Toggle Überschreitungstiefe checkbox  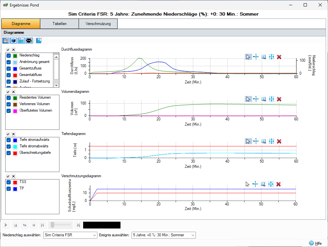click(x=8, y=153)
